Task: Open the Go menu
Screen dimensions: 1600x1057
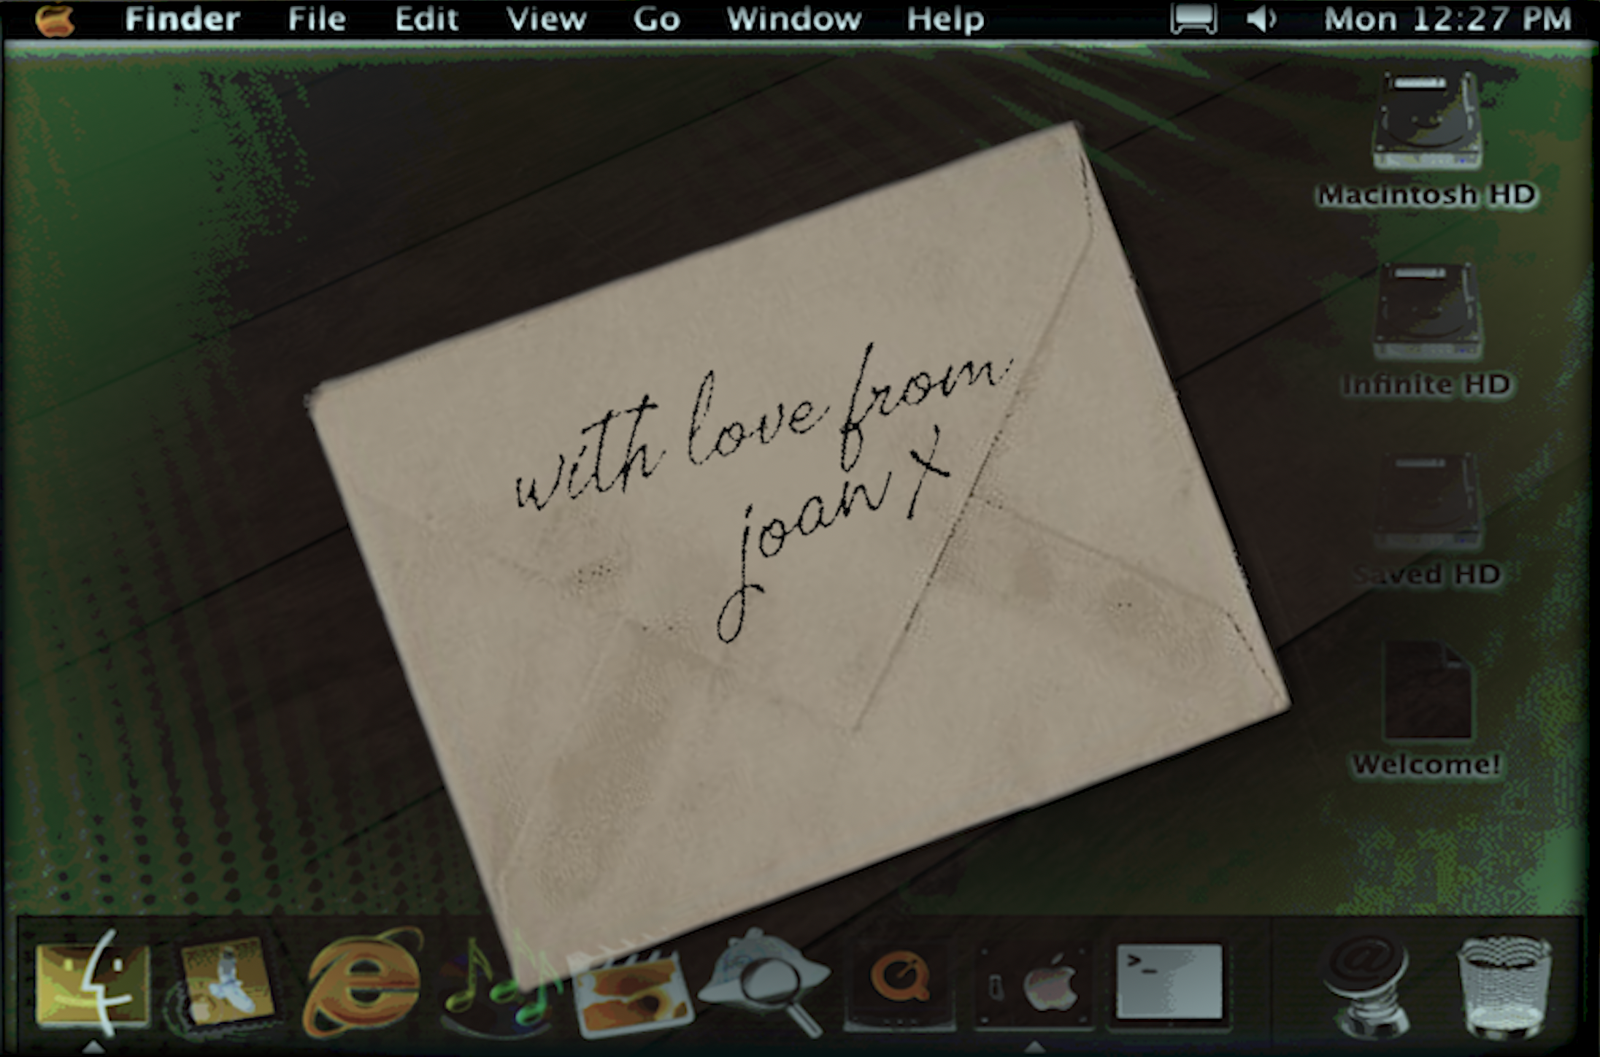Action: point(656,19)
